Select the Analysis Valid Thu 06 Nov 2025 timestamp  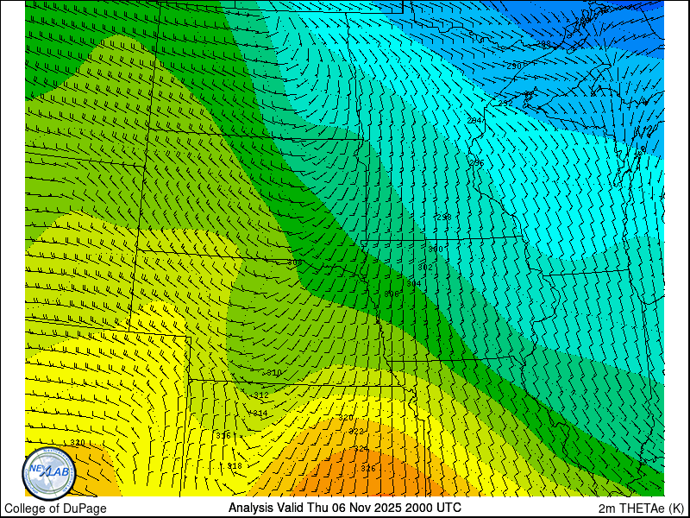point(344,508)
